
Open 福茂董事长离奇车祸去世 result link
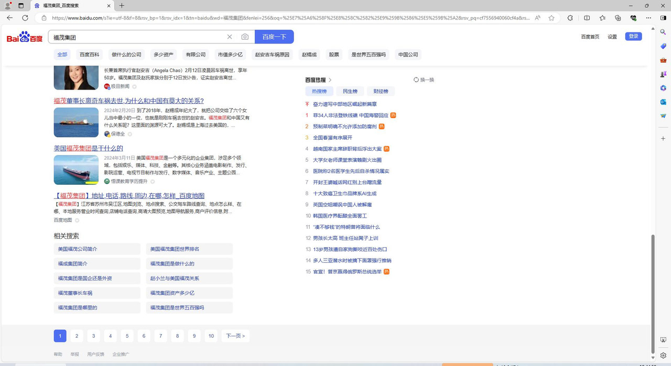[128, 101]
